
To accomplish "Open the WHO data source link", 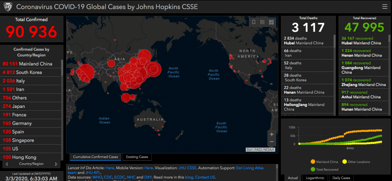I will pos(97,177).
